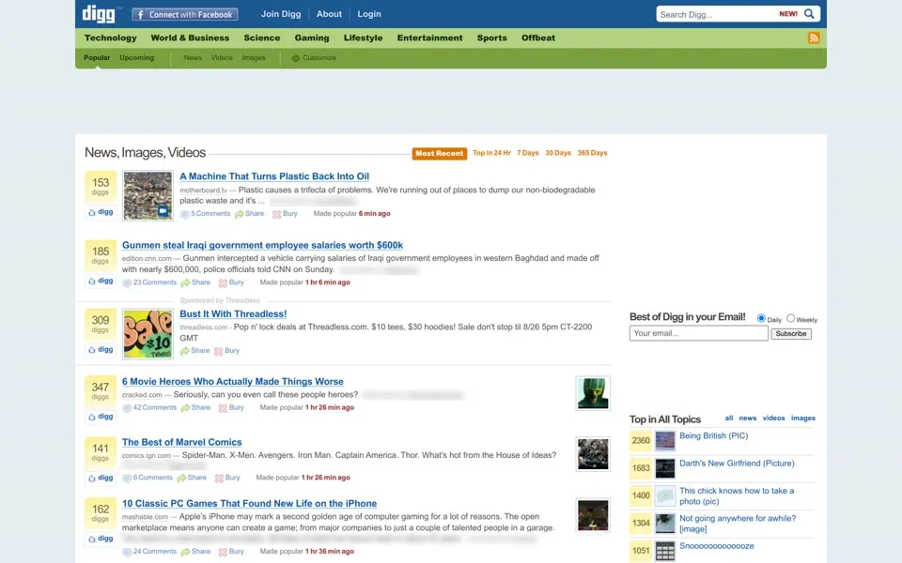Open the World & Business topic

point(190,38)
